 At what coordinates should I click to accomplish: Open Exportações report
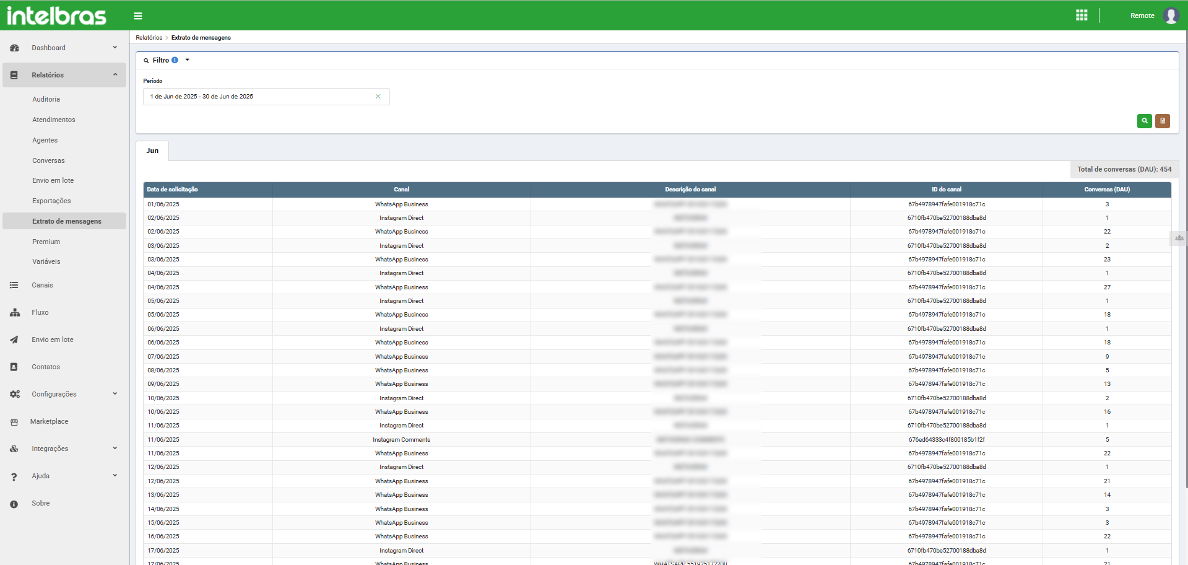pyautogui.click(x=51, y=201)
